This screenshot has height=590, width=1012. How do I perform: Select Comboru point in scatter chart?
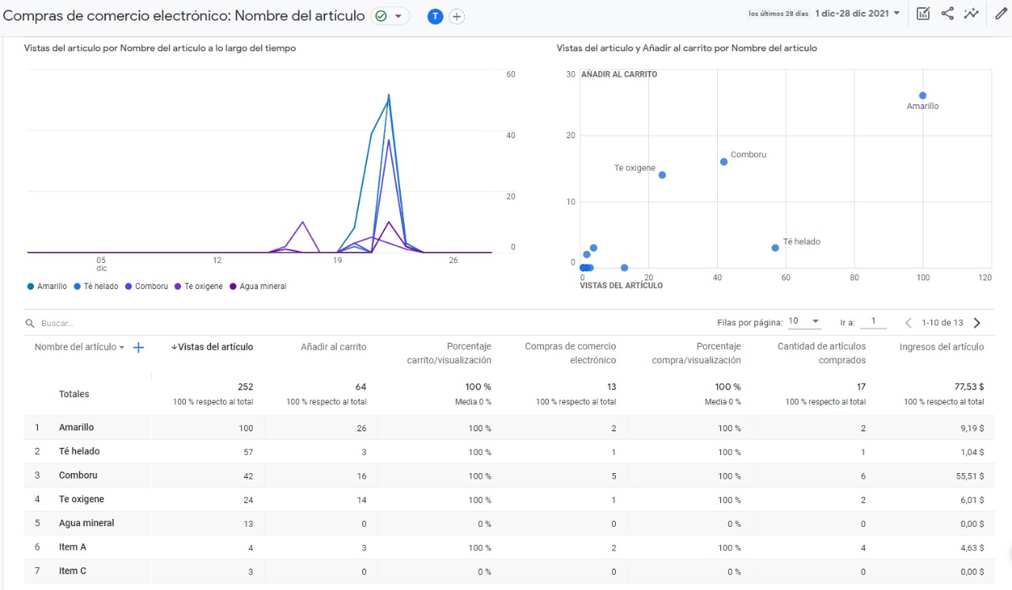[x=723, y=162]
